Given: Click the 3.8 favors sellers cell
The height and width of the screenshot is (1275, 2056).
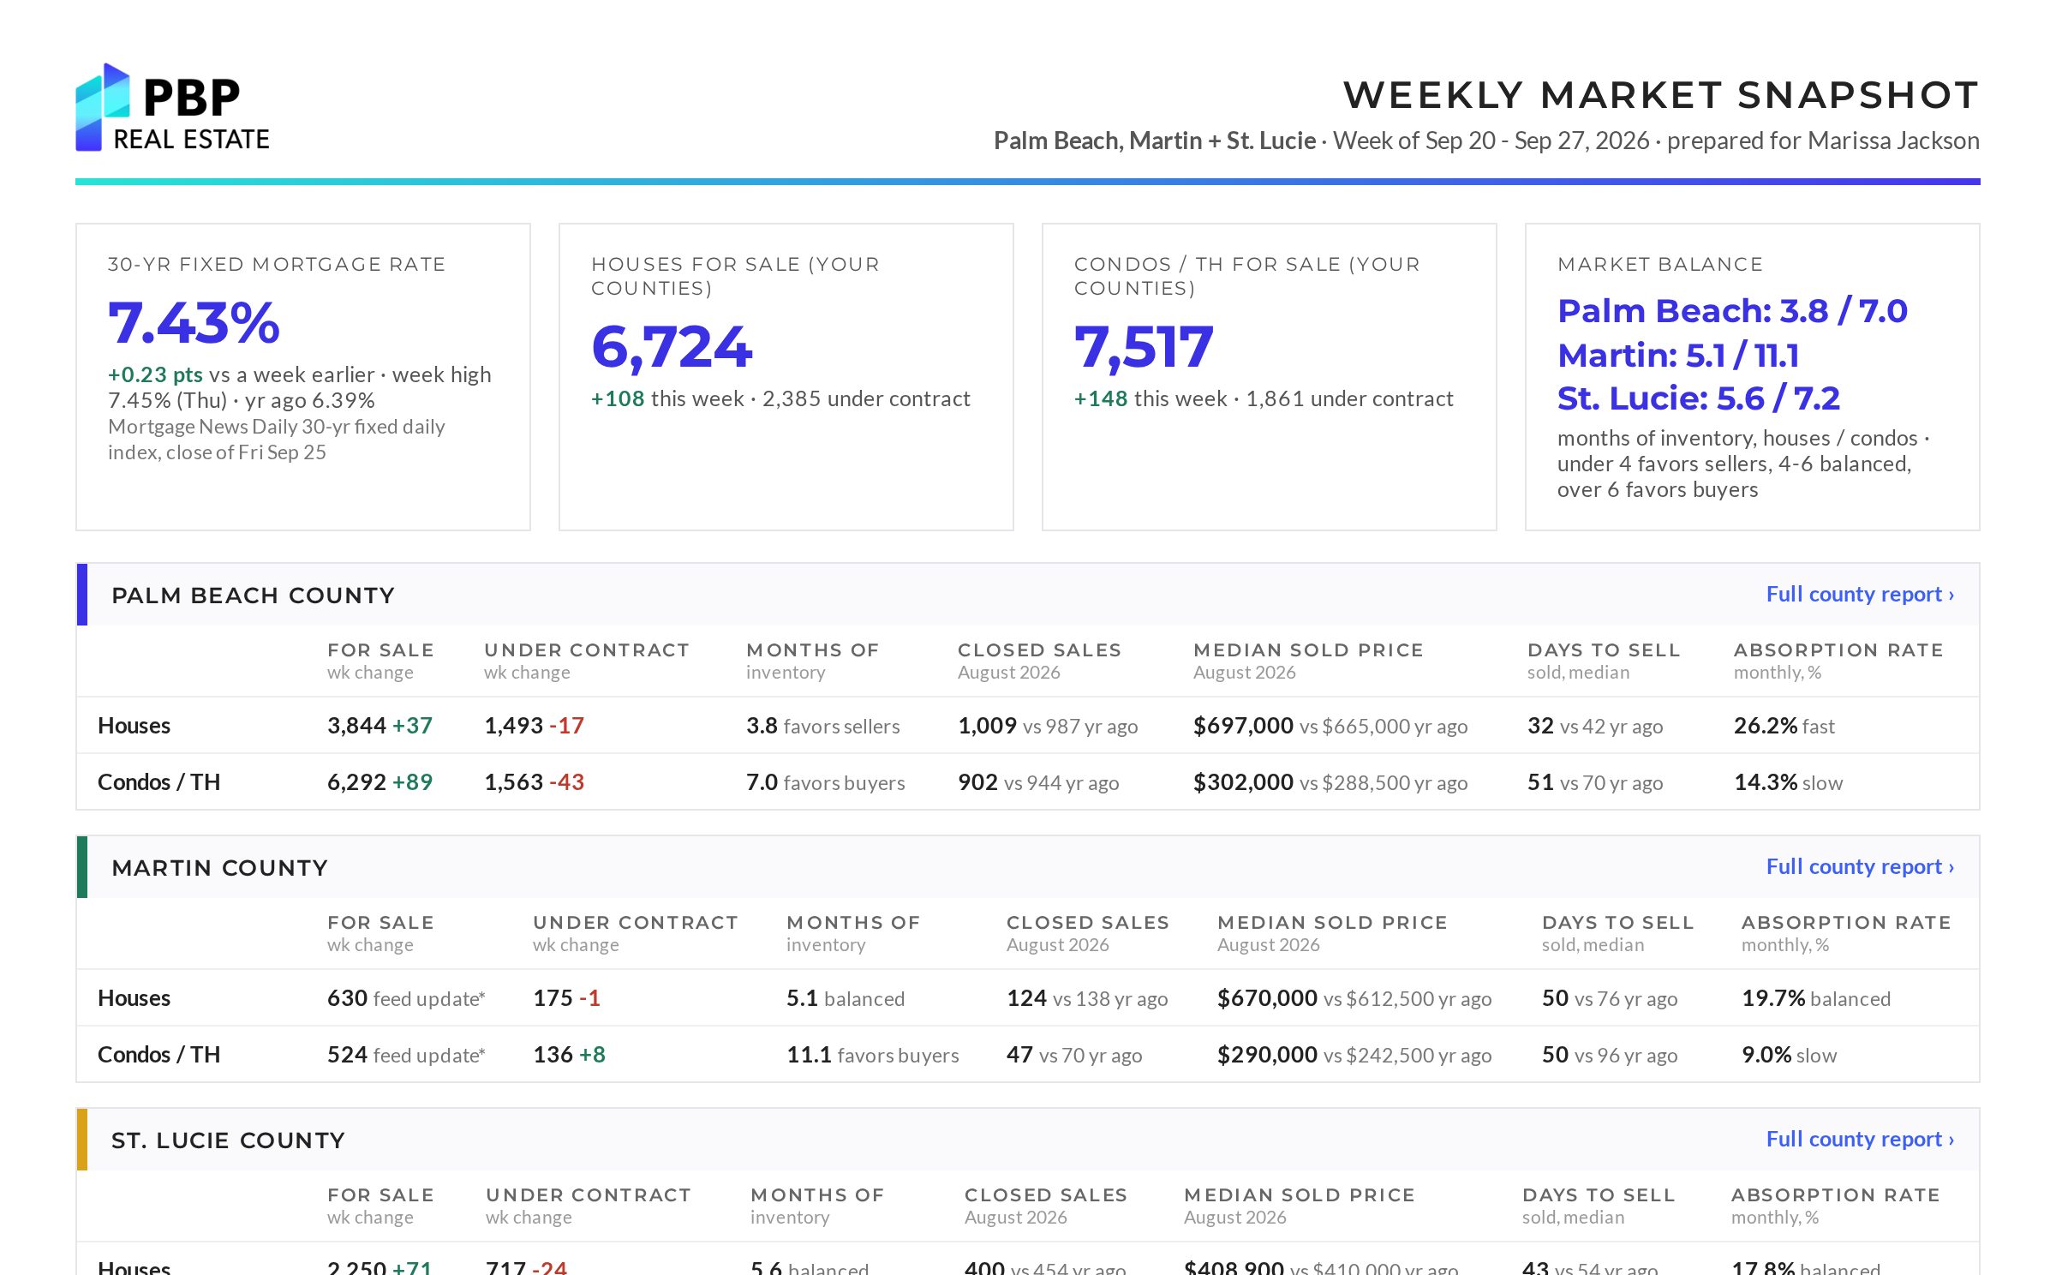Looking at the screenshot, I should coord(822,726).
